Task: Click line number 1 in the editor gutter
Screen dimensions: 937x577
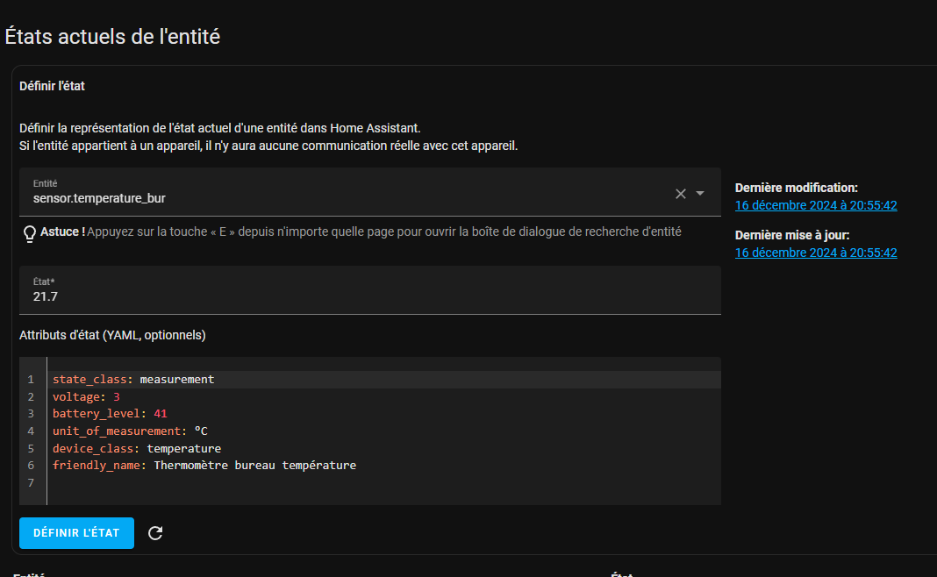Action: click(31, 380)
